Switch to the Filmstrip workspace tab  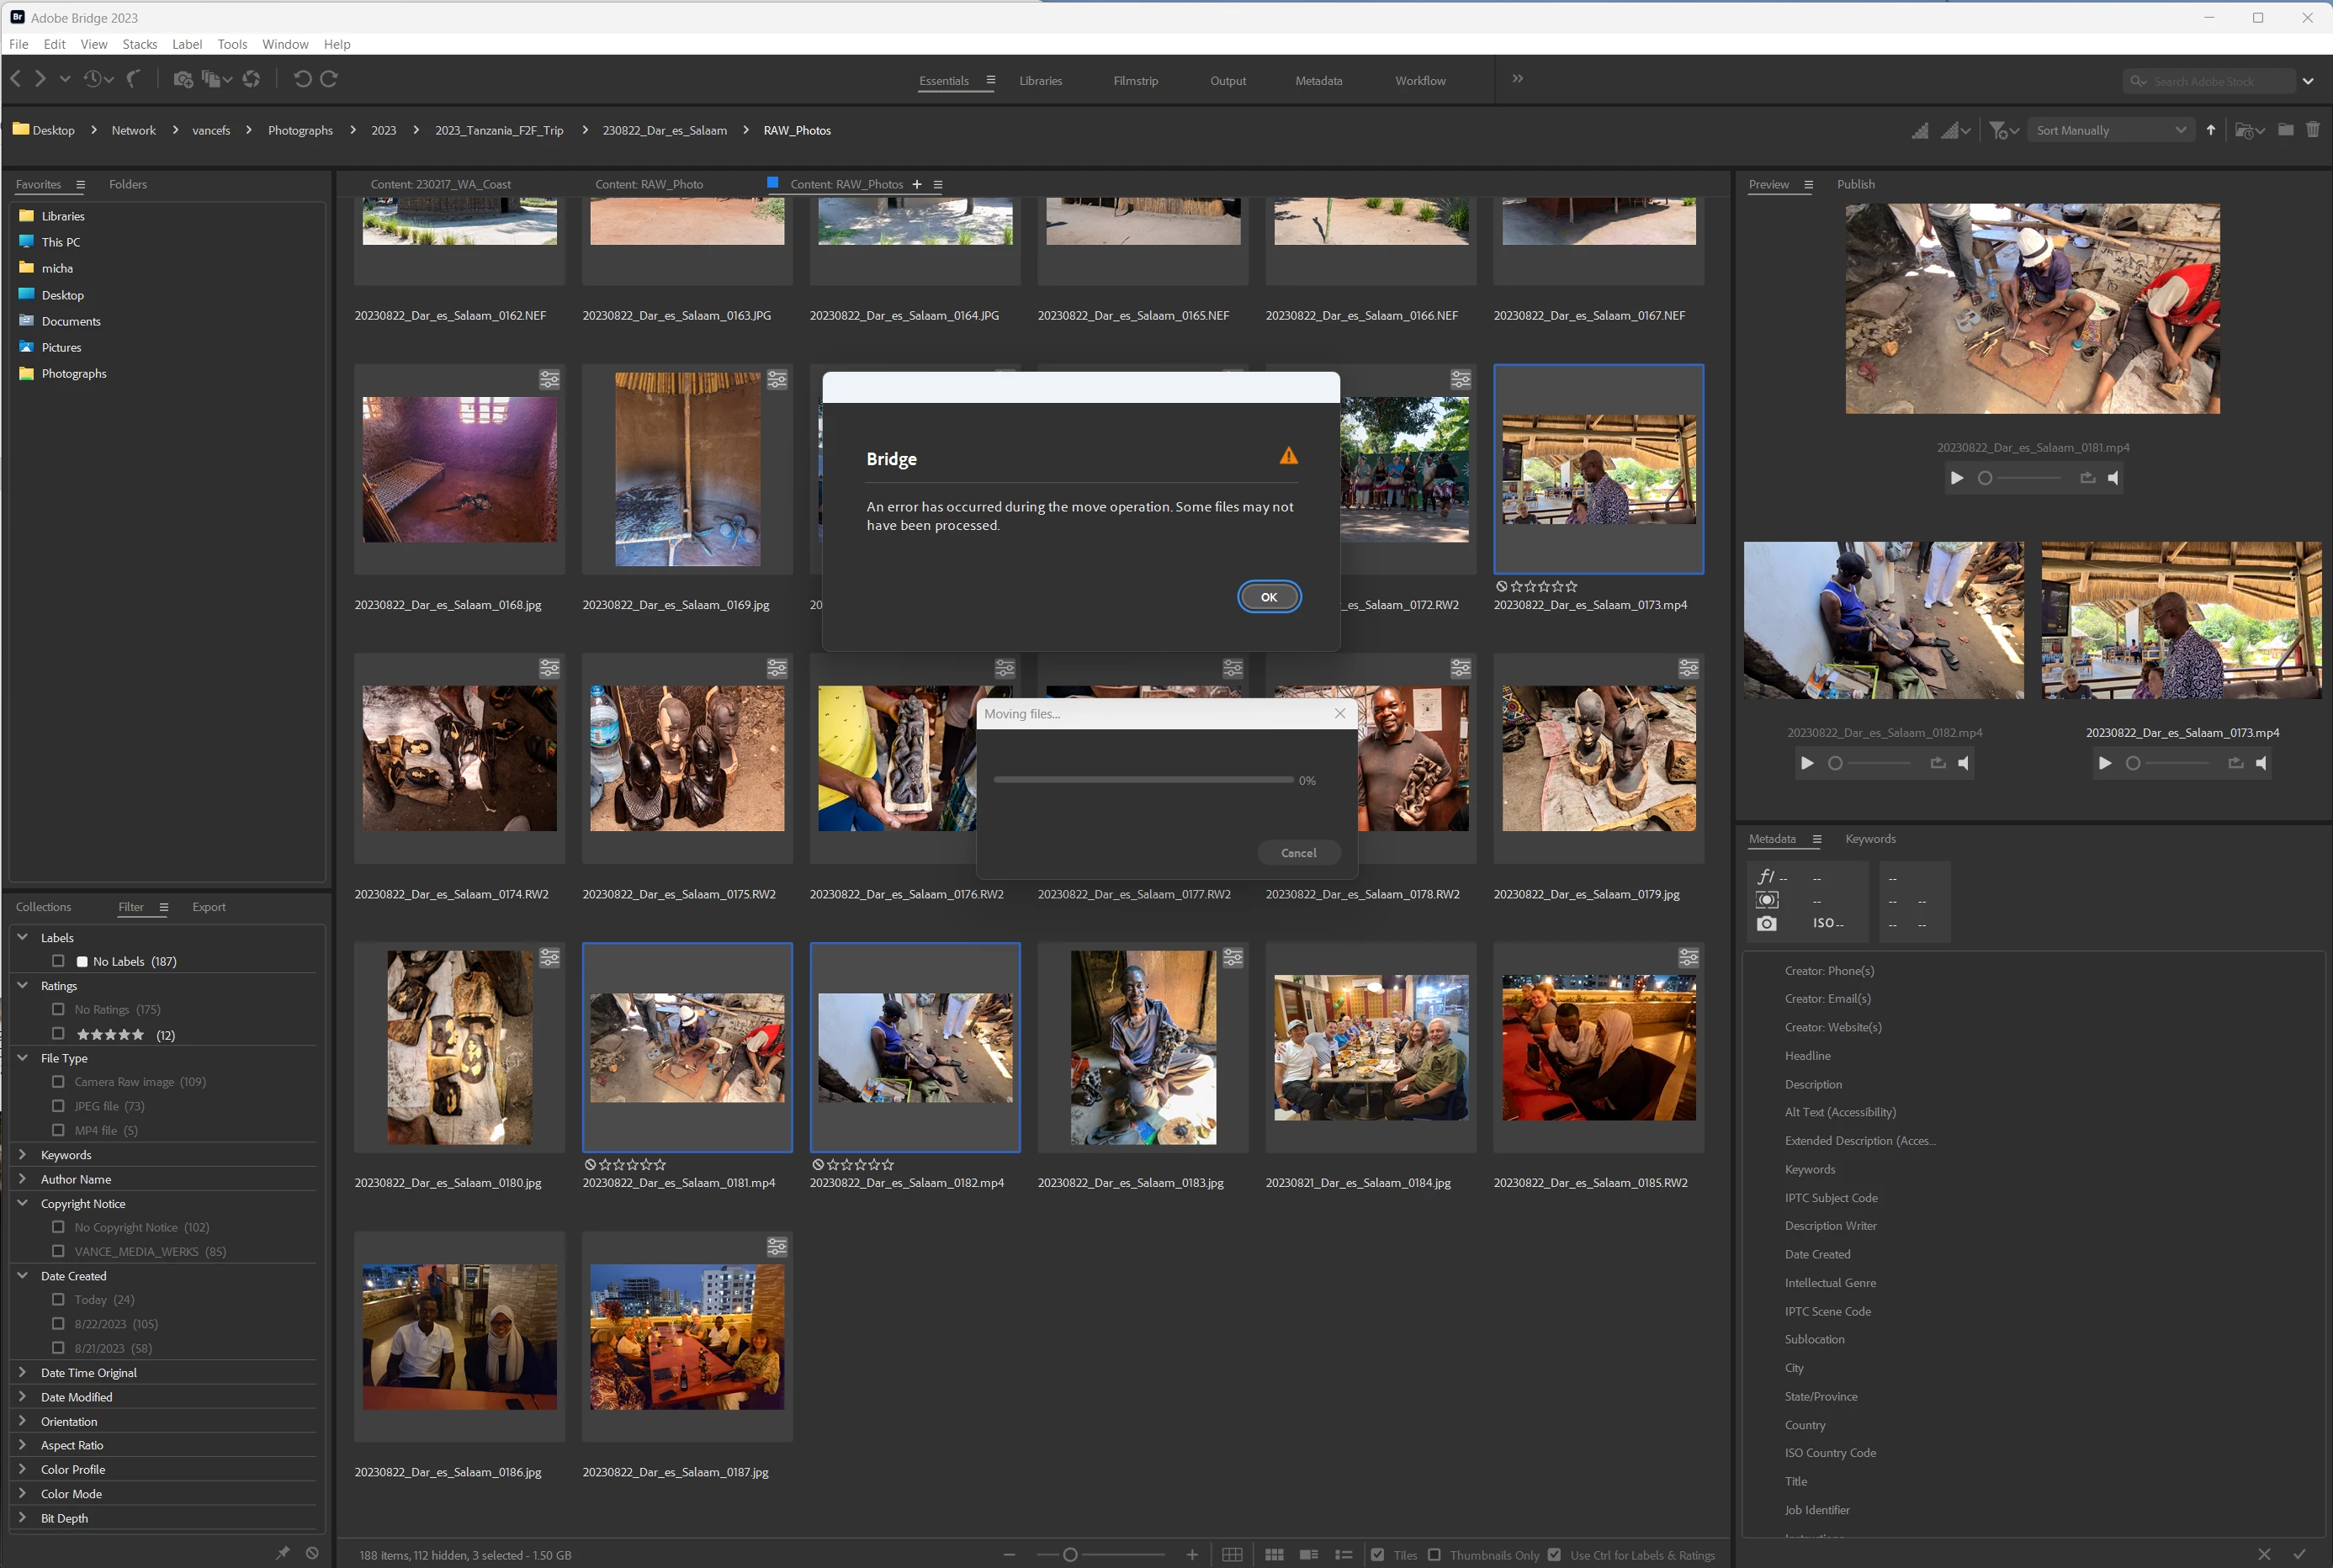pos(1135,81)
